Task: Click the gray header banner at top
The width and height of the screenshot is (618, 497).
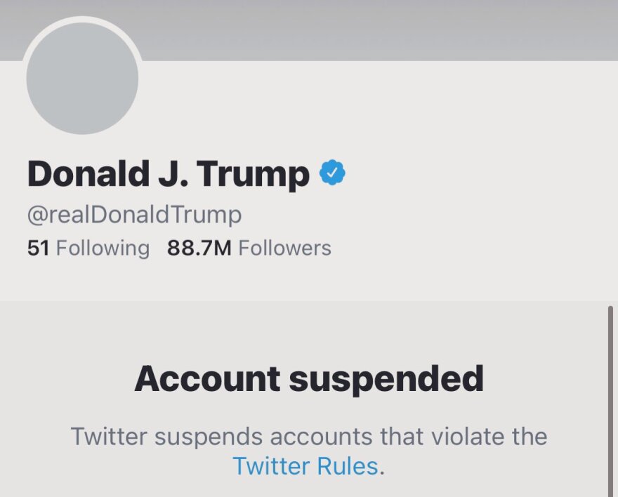Action: tap(379, 28)
